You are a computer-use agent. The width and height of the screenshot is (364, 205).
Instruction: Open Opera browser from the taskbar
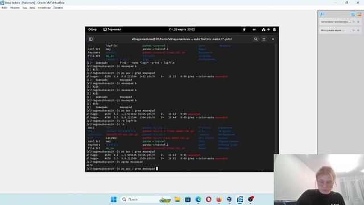coord(209,199)
